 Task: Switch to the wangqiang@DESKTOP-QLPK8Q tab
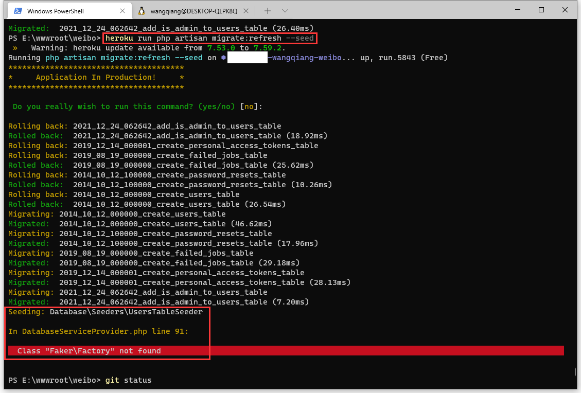click(193, 11)
